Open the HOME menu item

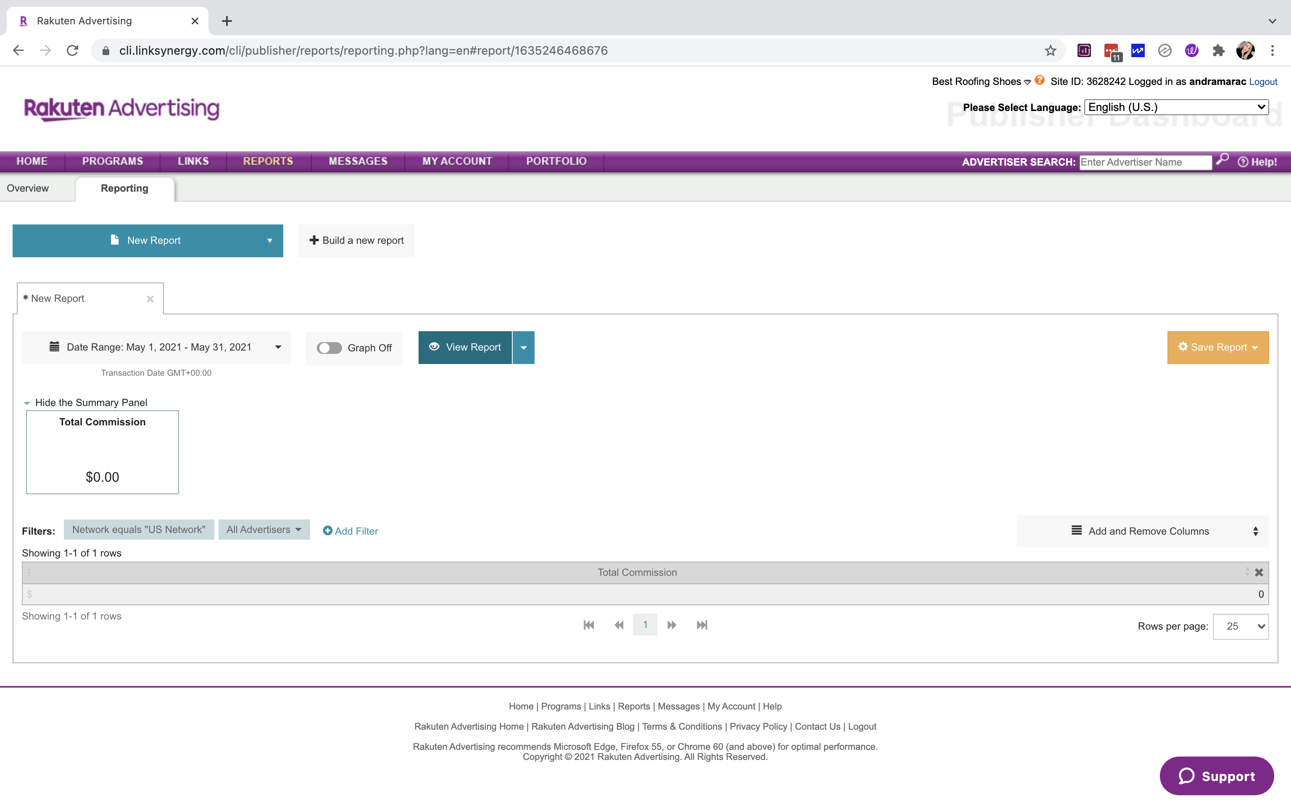(32, 161)
